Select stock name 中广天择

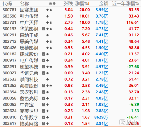(x=29, y=22)
